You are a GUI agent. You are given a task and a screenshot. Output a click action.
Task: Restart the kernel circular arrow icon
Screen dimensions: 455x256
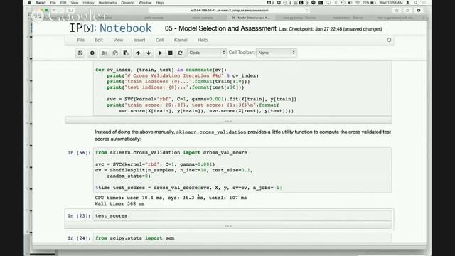tap(180, 53)
